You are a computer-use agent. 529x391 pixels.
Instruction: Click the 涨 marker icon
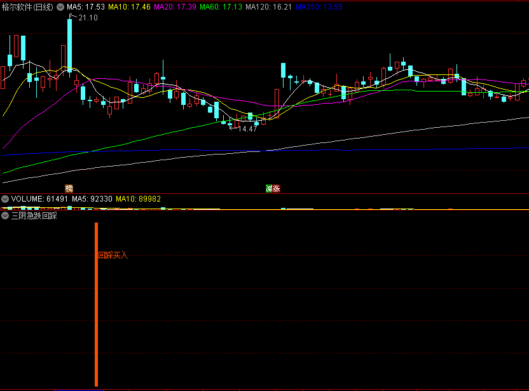click(x=277, y=189)
